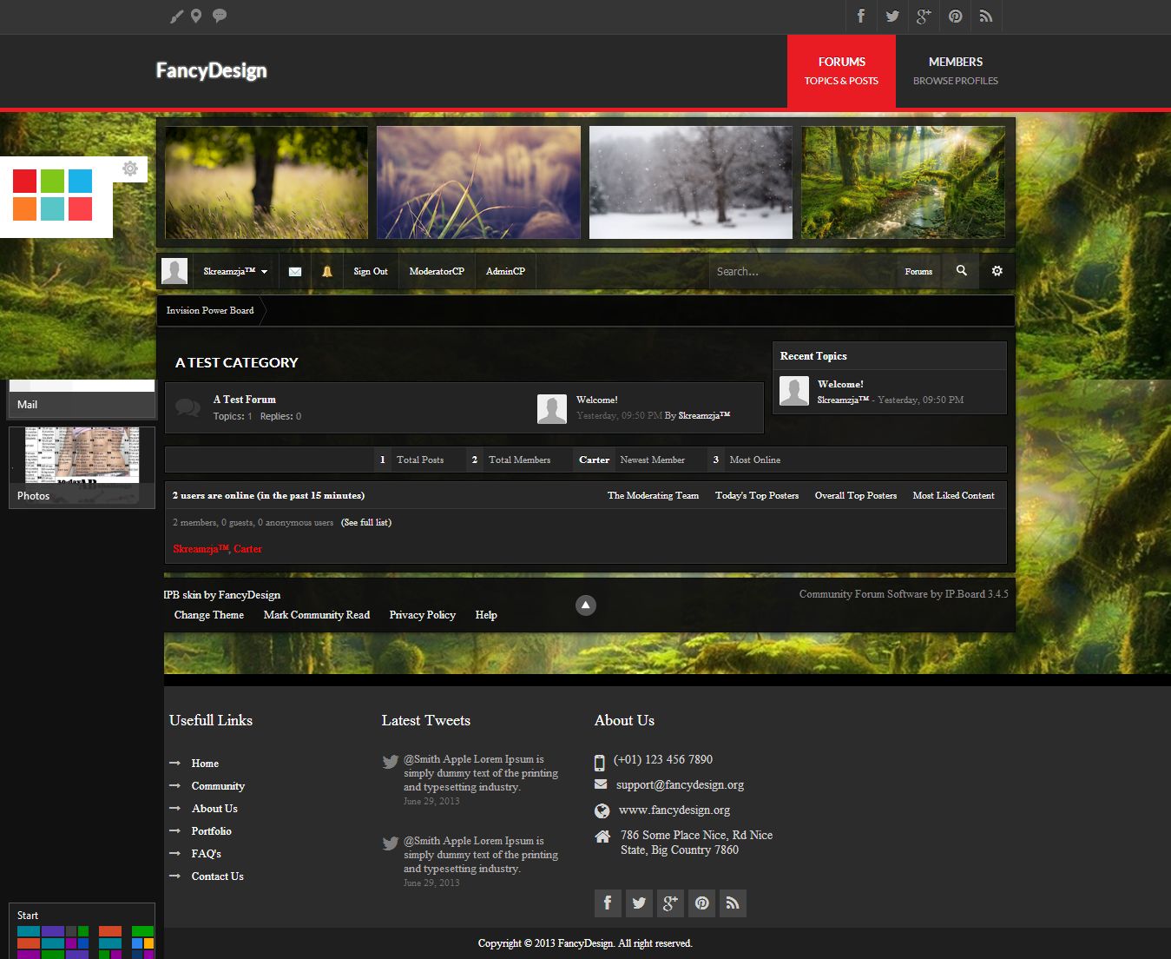Click the FancyDesign site logo
This screenshot has height=959, width=1171.
211,70
